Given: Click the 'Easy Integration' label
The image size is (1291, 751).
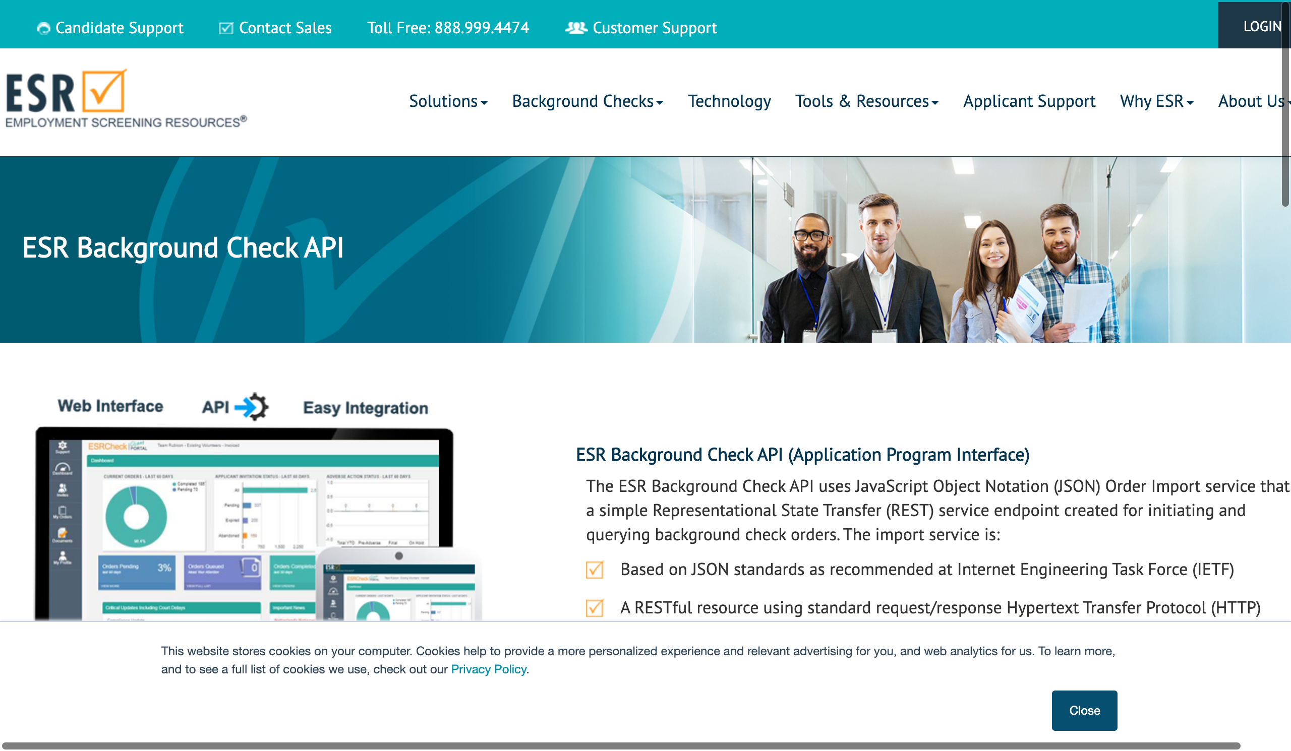Looking at the screenshot, I should click(366, 408).
